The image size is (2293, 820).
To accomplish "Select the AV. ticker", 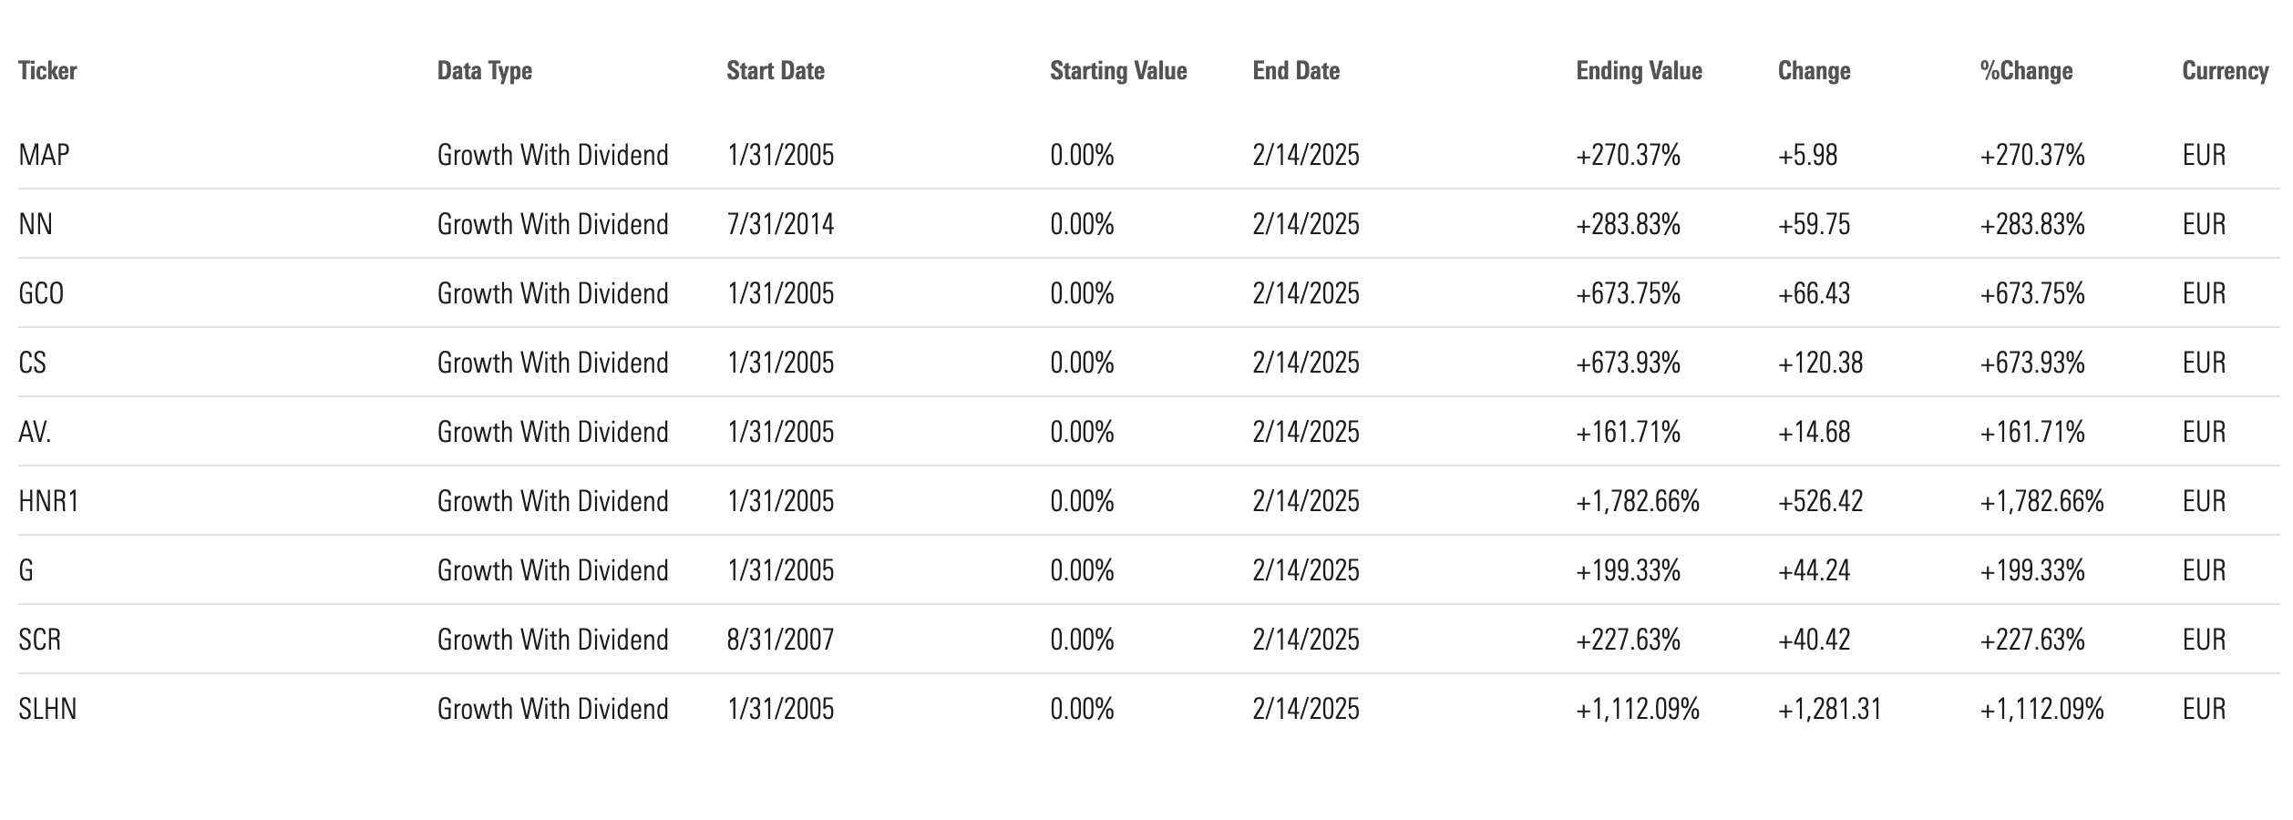I will [35, 432].
